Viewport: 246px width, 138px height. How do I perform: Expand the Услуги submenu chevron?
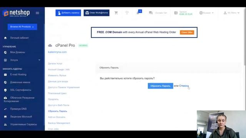point(39,60)
